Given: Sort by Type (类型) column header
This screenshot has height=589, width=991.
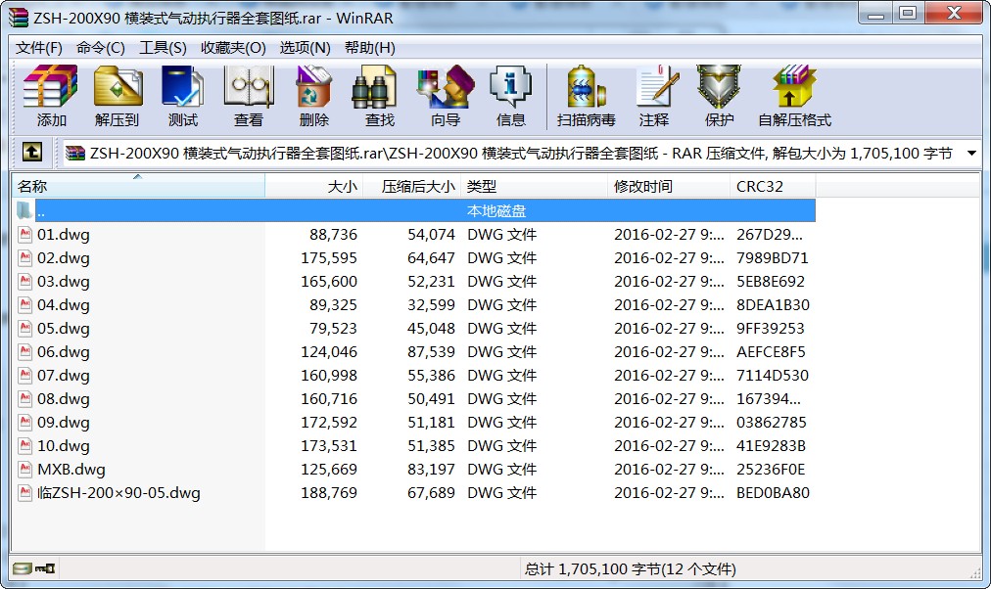Looking at the screenshot, I should 534,186.
